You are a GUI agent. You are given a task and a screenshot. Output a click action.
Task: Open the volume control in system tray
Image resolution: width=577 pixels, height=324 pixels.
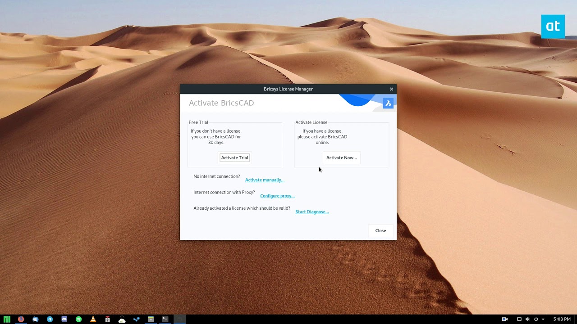tap(527, 319)
